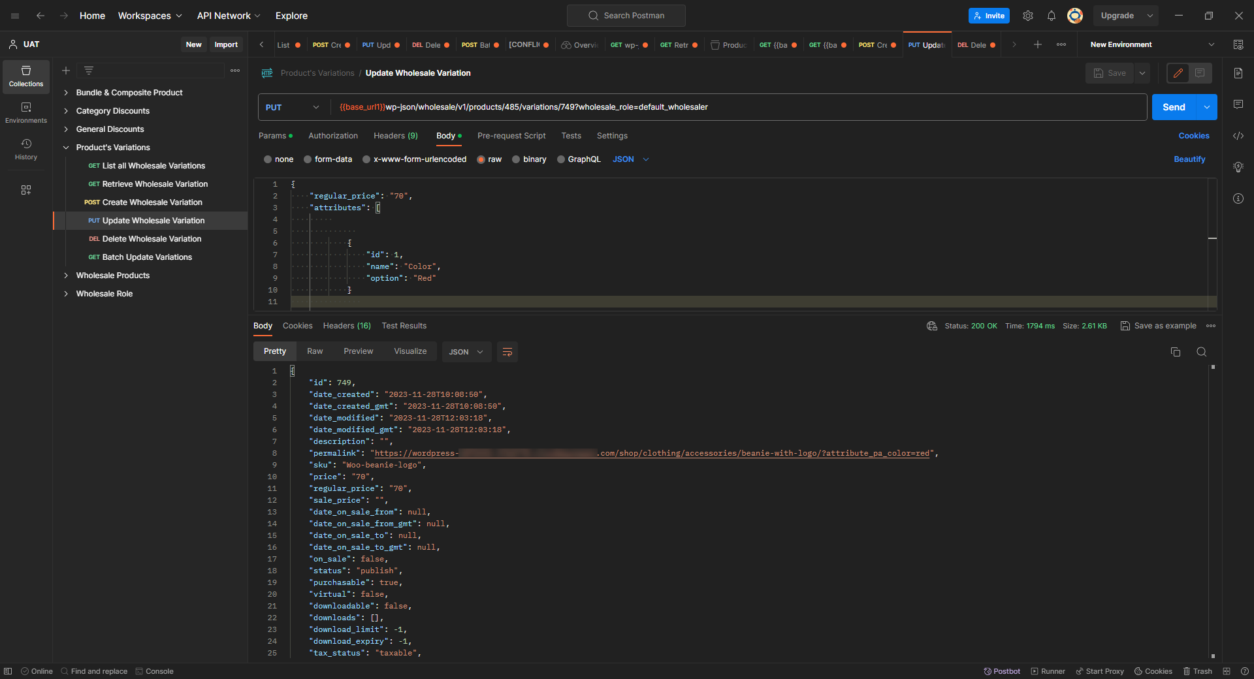
Task: Open the HTTP method PUT dropdown
Action: 293,107
